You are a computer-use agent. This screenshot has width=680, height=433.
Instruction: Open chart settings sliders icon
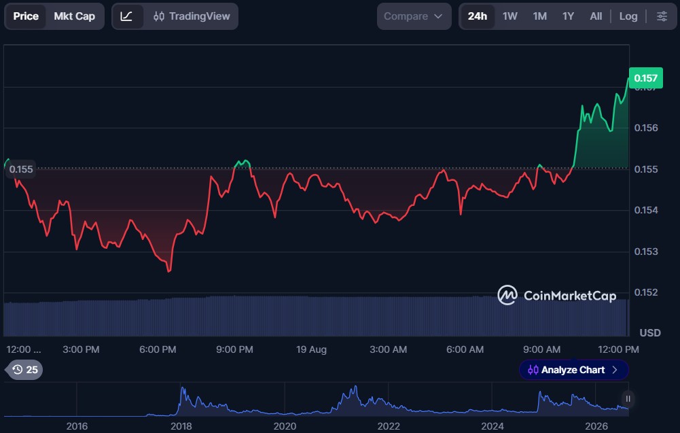click(662, 16)
